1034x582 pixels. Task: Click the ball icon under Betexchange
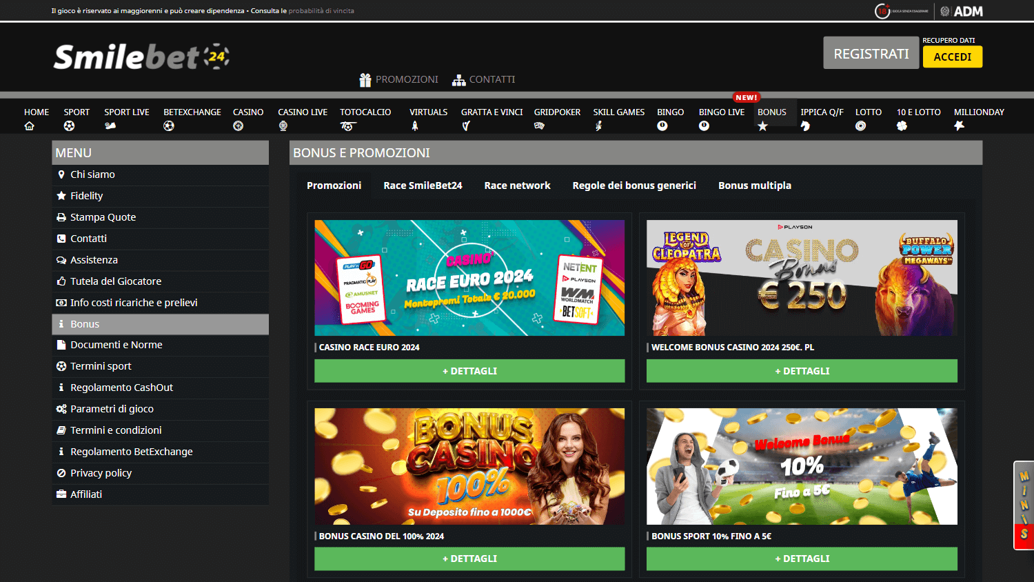click(169, 126)
